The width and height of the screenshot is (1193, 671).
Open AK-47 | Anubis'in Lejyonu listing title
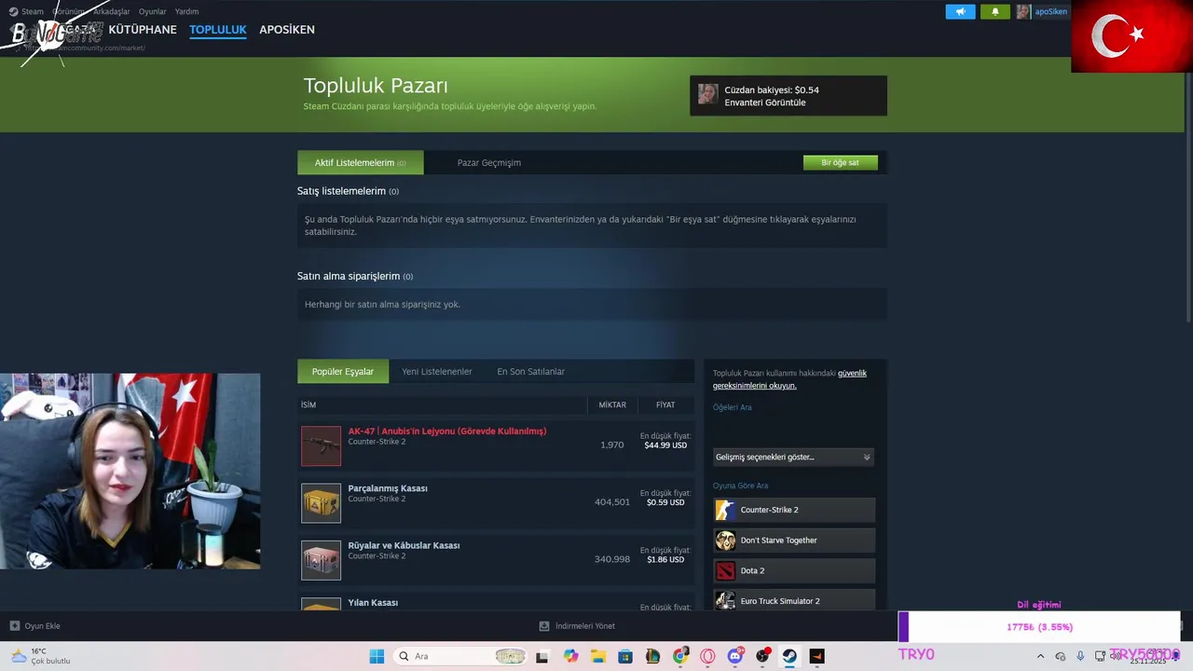(447, 431)
